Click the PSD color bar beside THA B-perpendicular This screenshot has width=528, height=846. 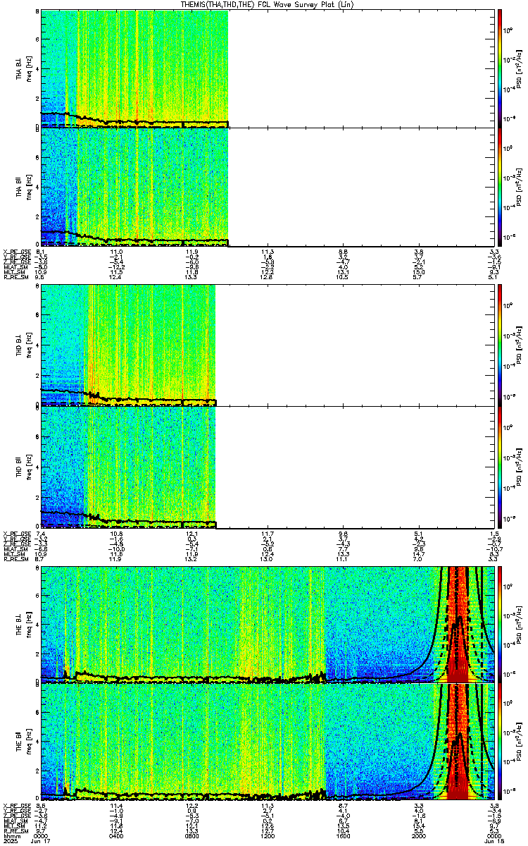click(500, 68)
